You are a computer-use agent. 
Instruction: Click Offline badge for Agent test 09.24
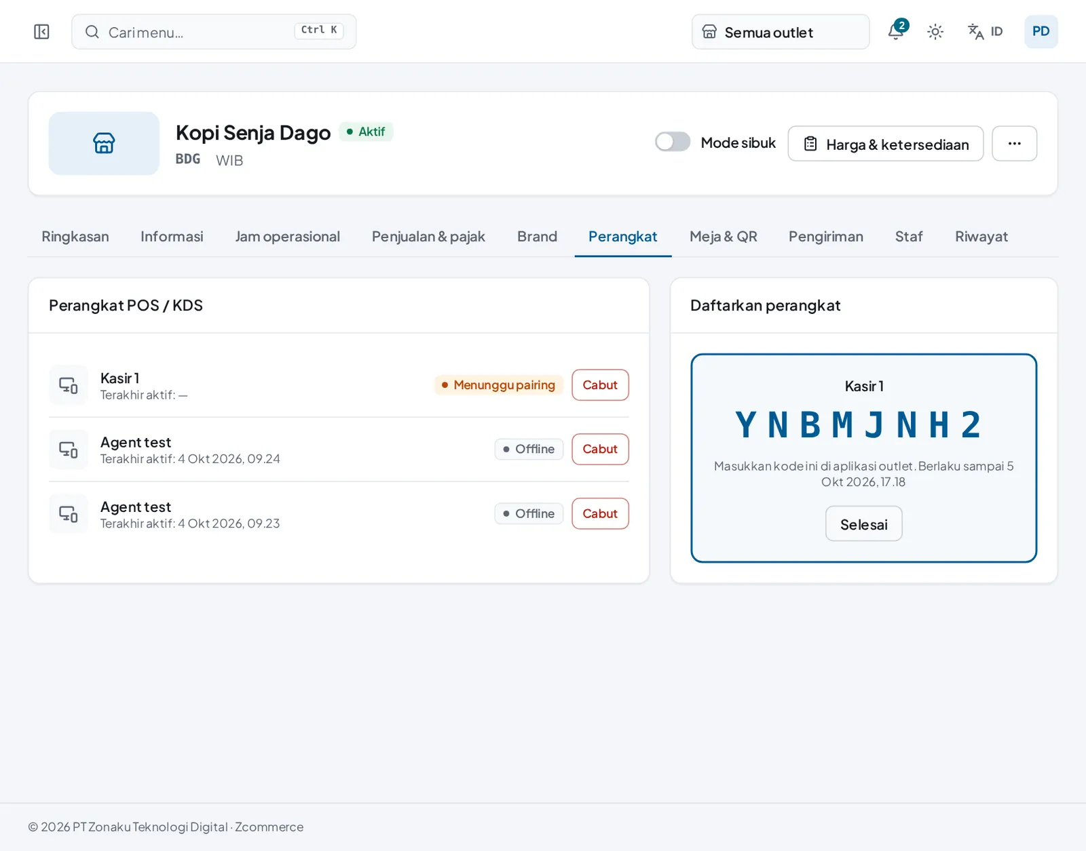point(529,450)
